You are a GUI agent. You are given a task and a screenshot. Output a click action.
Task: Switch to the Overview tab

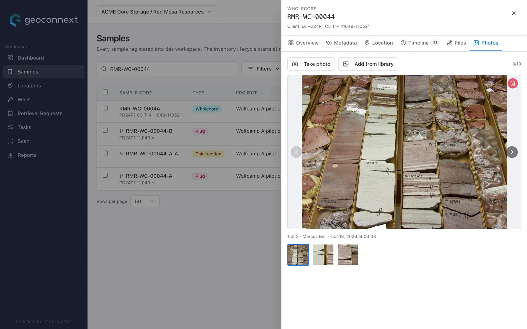303,43
